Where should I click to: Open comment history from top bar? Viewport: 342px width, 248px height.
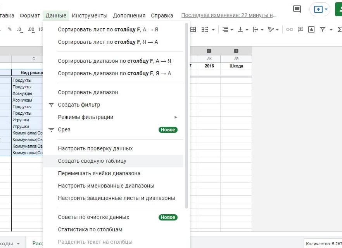click(x=297, y=9)
